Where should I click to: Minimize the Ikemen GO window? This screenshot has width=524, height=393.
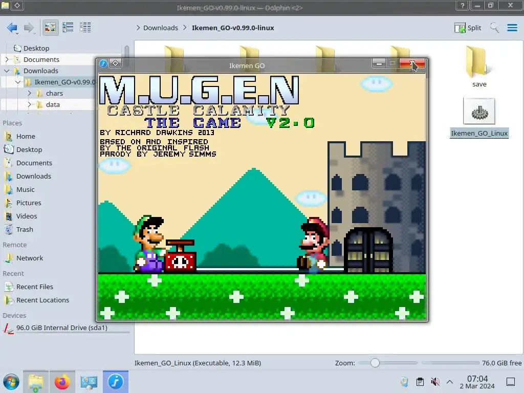[379, 63]
